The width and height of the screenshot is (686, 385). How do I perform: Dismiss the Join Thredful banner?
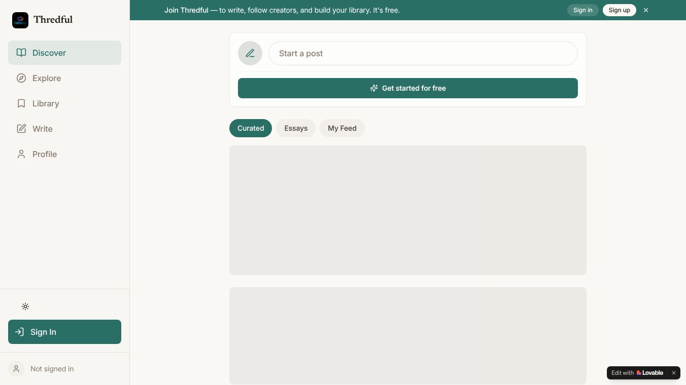tap(646, 10)
